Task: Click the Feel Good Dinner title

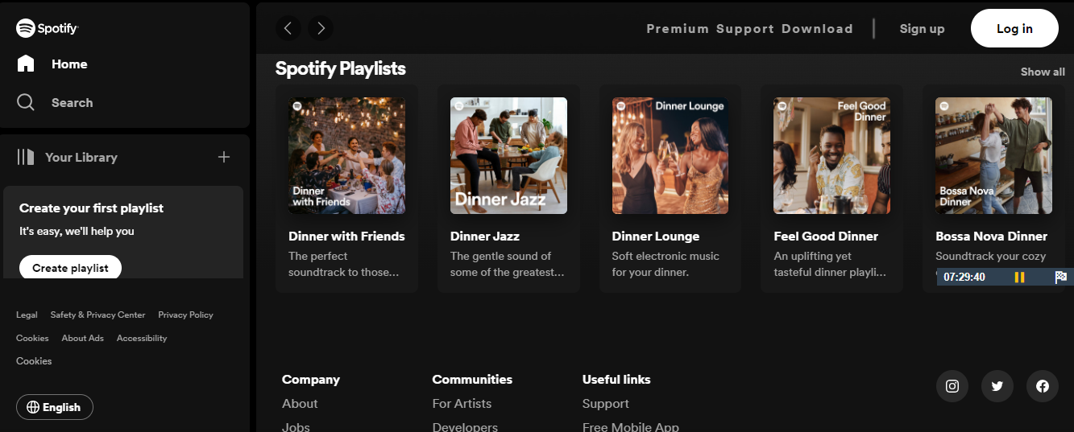Action: [826, 237]
